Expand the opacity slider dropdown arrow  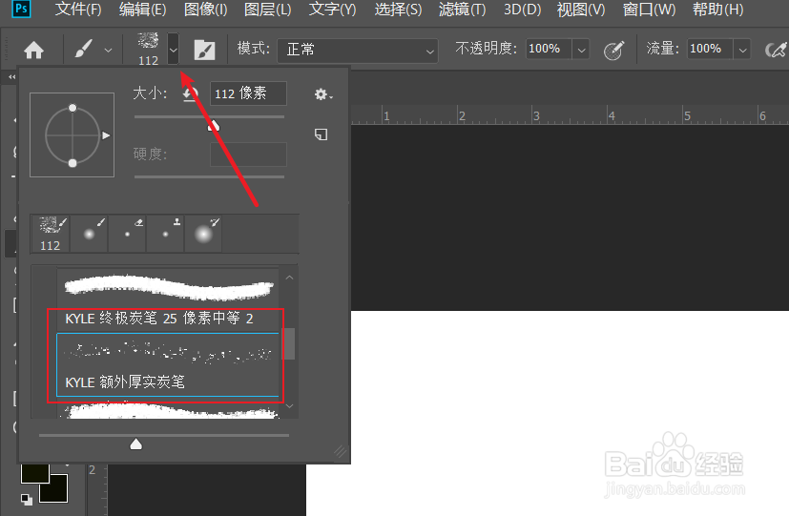pos(581,50)
